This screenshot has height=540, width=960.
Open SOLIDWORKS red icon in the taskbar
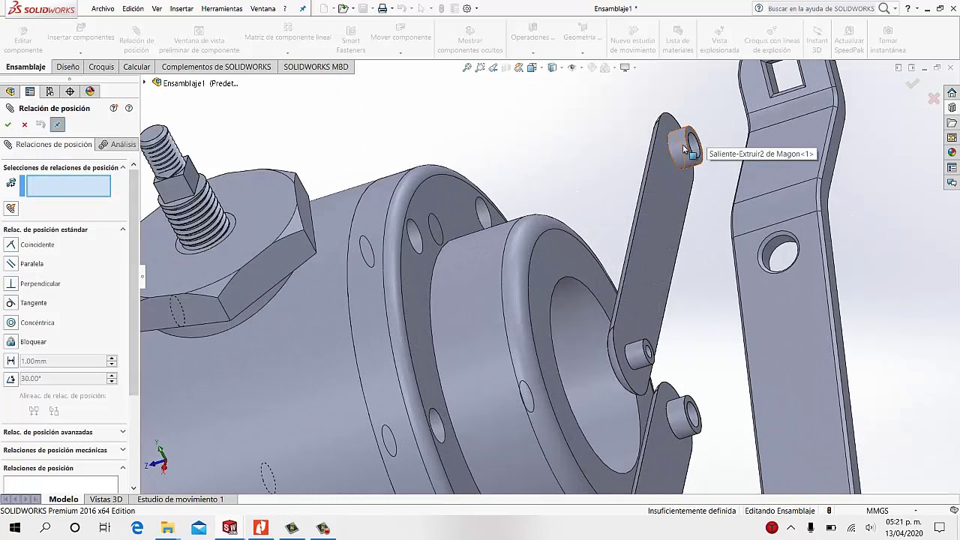pos(229,528)
